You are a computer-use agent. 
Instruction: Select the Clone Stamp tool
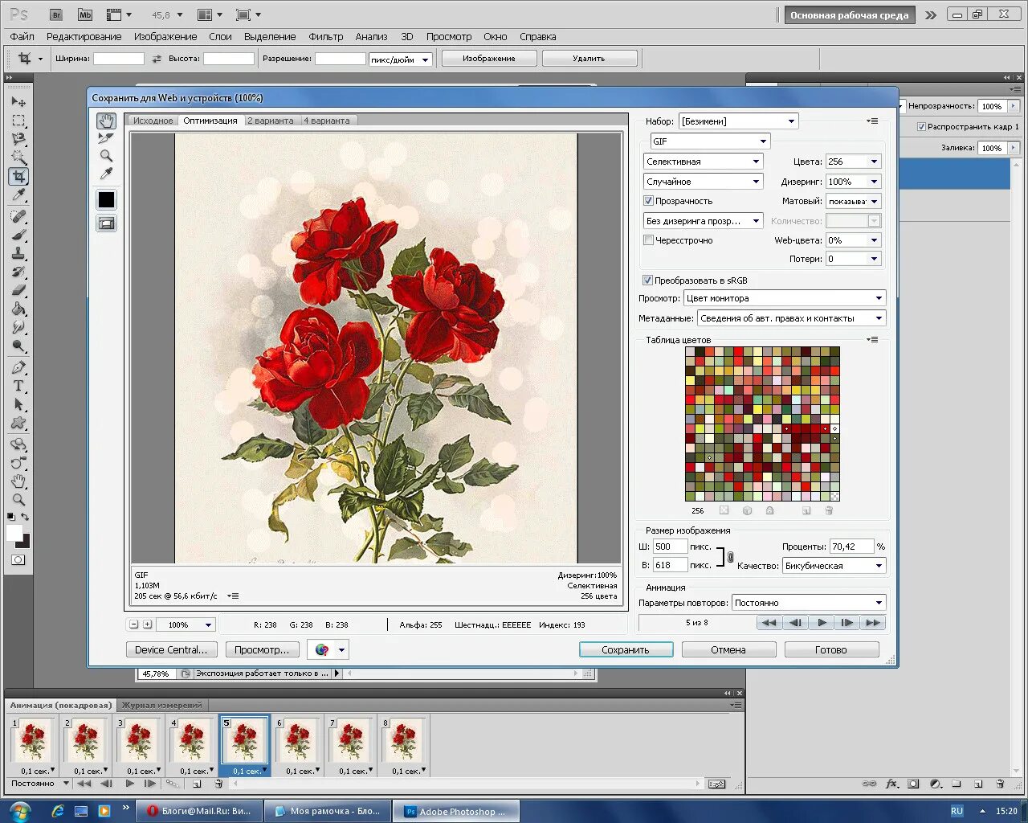pos(18,253)
